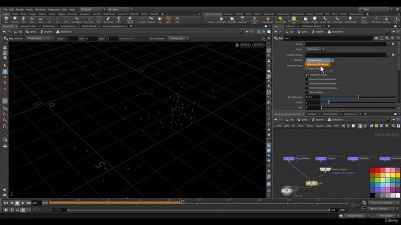Open Layout menu in network editor
This screenshot has width=401, height=225.
320,126
